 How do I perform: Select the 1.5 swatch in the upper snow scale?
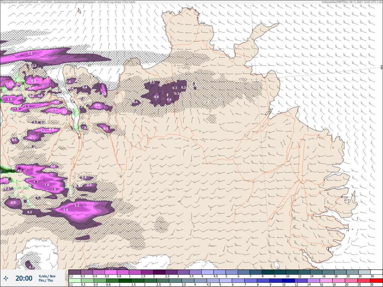pos(147,272)
